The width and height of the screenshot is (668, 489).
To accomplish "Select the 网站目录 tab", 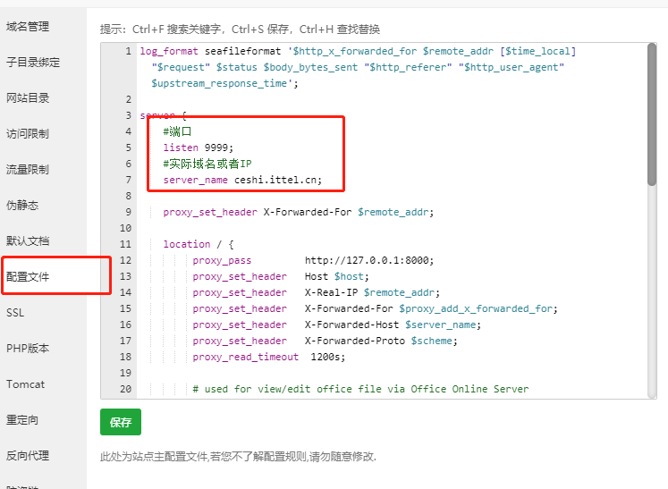I will [28, 98].
